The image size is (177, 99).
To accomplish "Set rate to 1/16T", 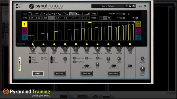I will coord(45,18).
